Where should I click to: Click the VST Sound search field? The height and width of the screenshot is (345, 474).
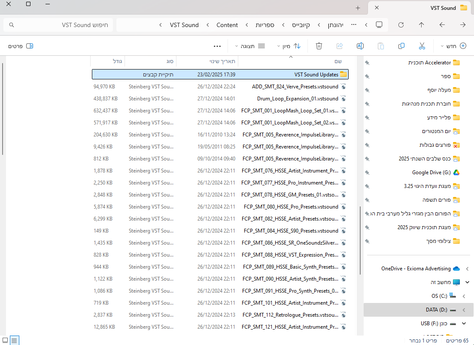pos(58,25)
